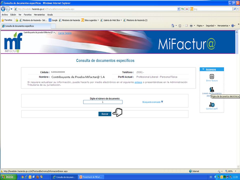Launch Internet Explorer from quick launch
240x180 pixels.
pos(26,177)
